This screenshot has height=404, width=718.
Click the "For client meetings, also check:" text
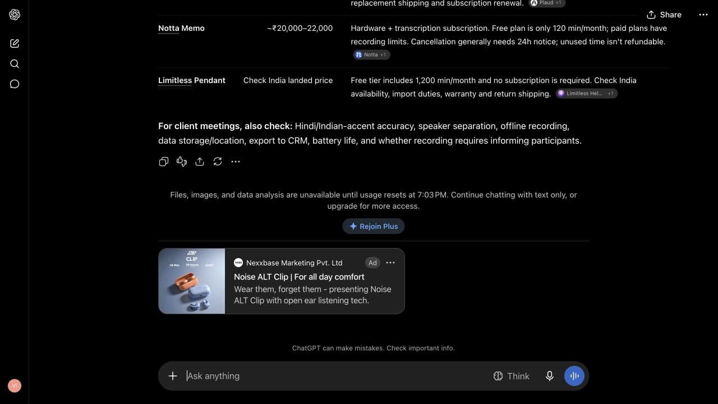225,126
